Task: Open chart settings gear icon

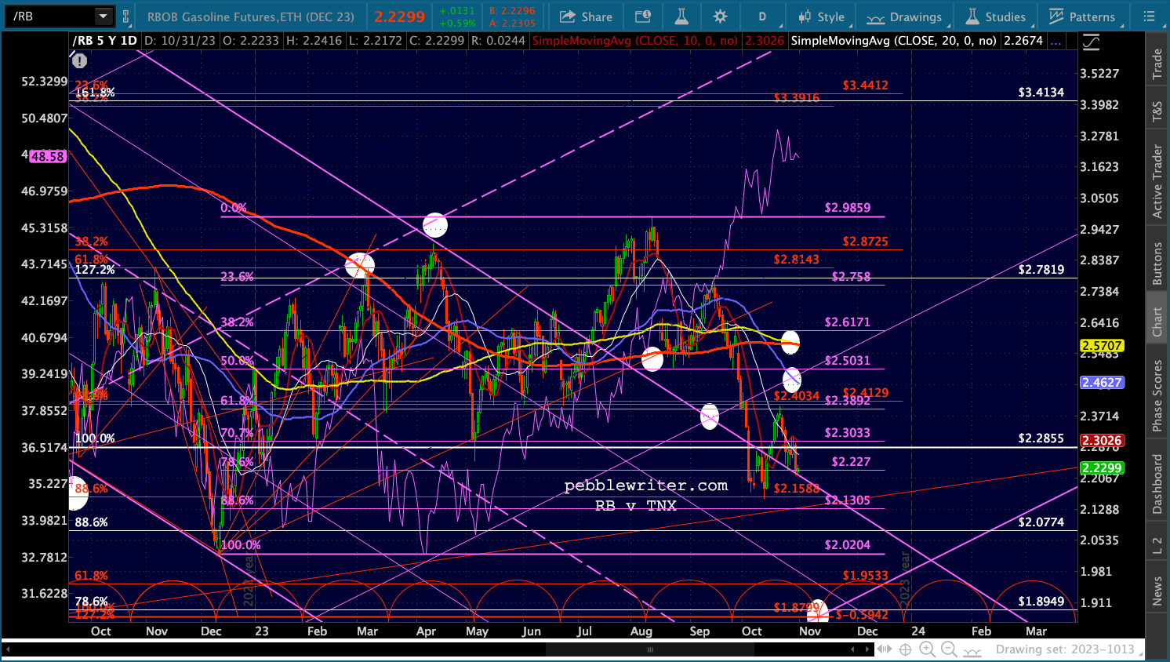Action: 721,16
